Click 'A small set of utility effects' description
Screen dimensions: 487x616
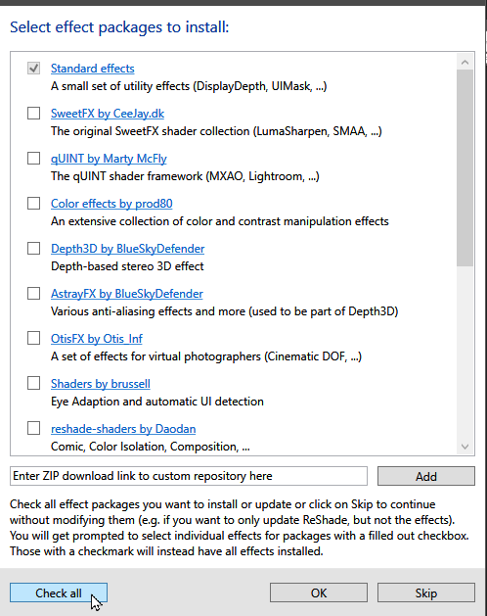189,86
